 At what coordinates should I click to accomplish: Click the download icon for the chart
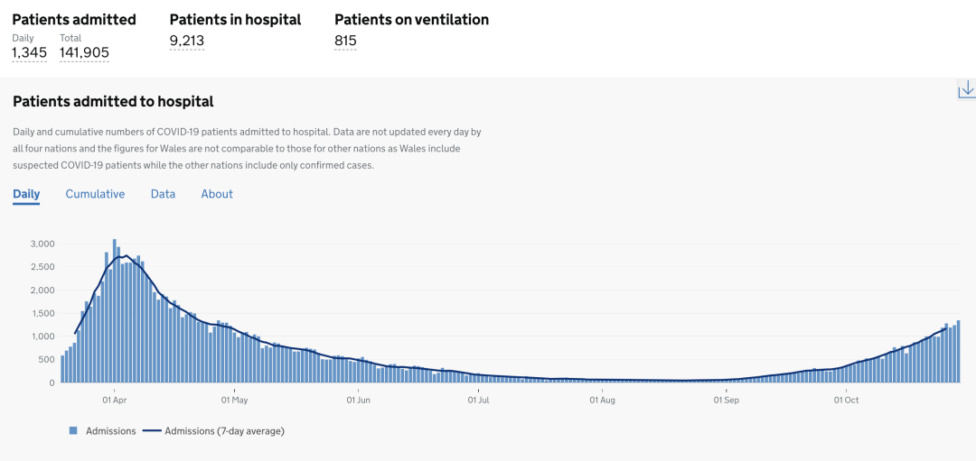(x=966, y=88)
